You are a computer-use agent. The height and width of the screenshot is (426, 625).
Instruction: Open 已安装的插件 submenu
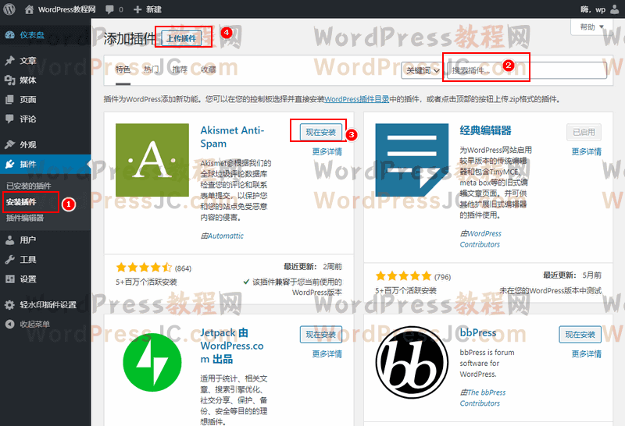click(x=29, y=186)
